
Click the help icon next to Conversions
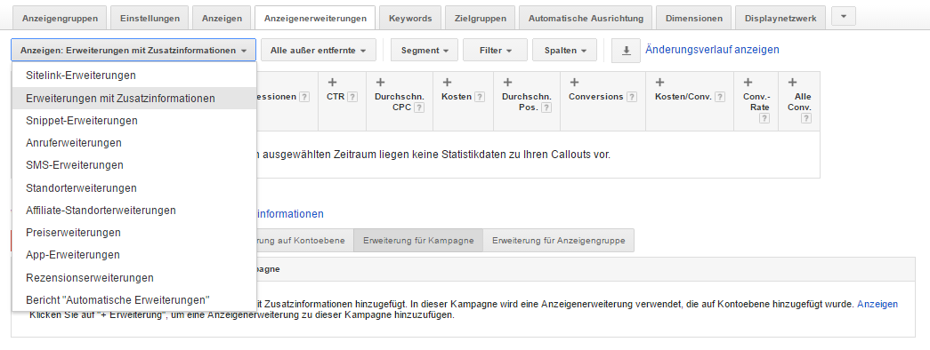[x=632, y=97]
